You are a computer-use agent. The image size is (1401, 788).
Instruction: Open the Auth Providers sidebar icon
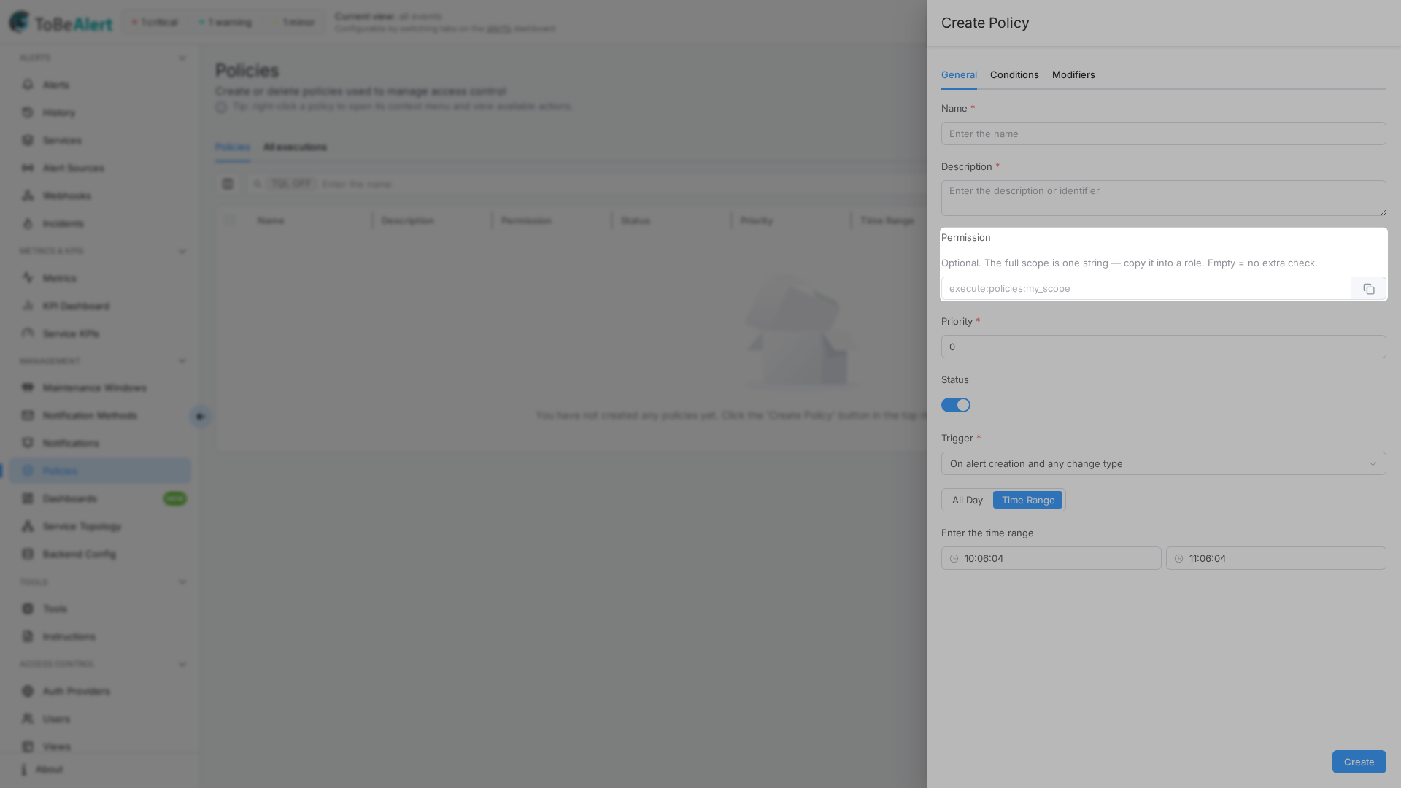(x=28, y=691)
